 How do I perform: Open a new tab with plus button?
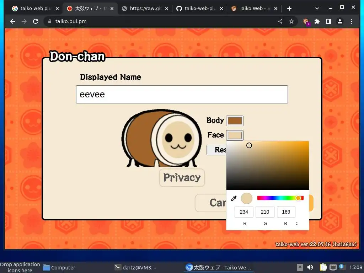point(289,9)
